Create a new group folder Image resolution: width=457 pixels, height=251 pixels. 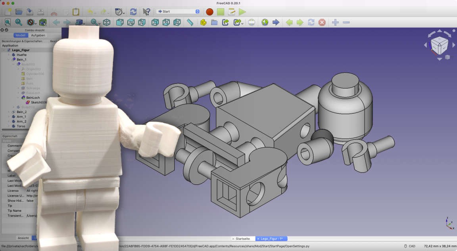[x=214, y=23]
